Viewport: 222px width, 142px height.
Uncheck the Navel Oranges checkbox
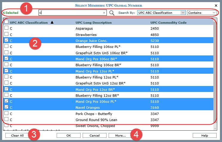click(x=6, y=107)
